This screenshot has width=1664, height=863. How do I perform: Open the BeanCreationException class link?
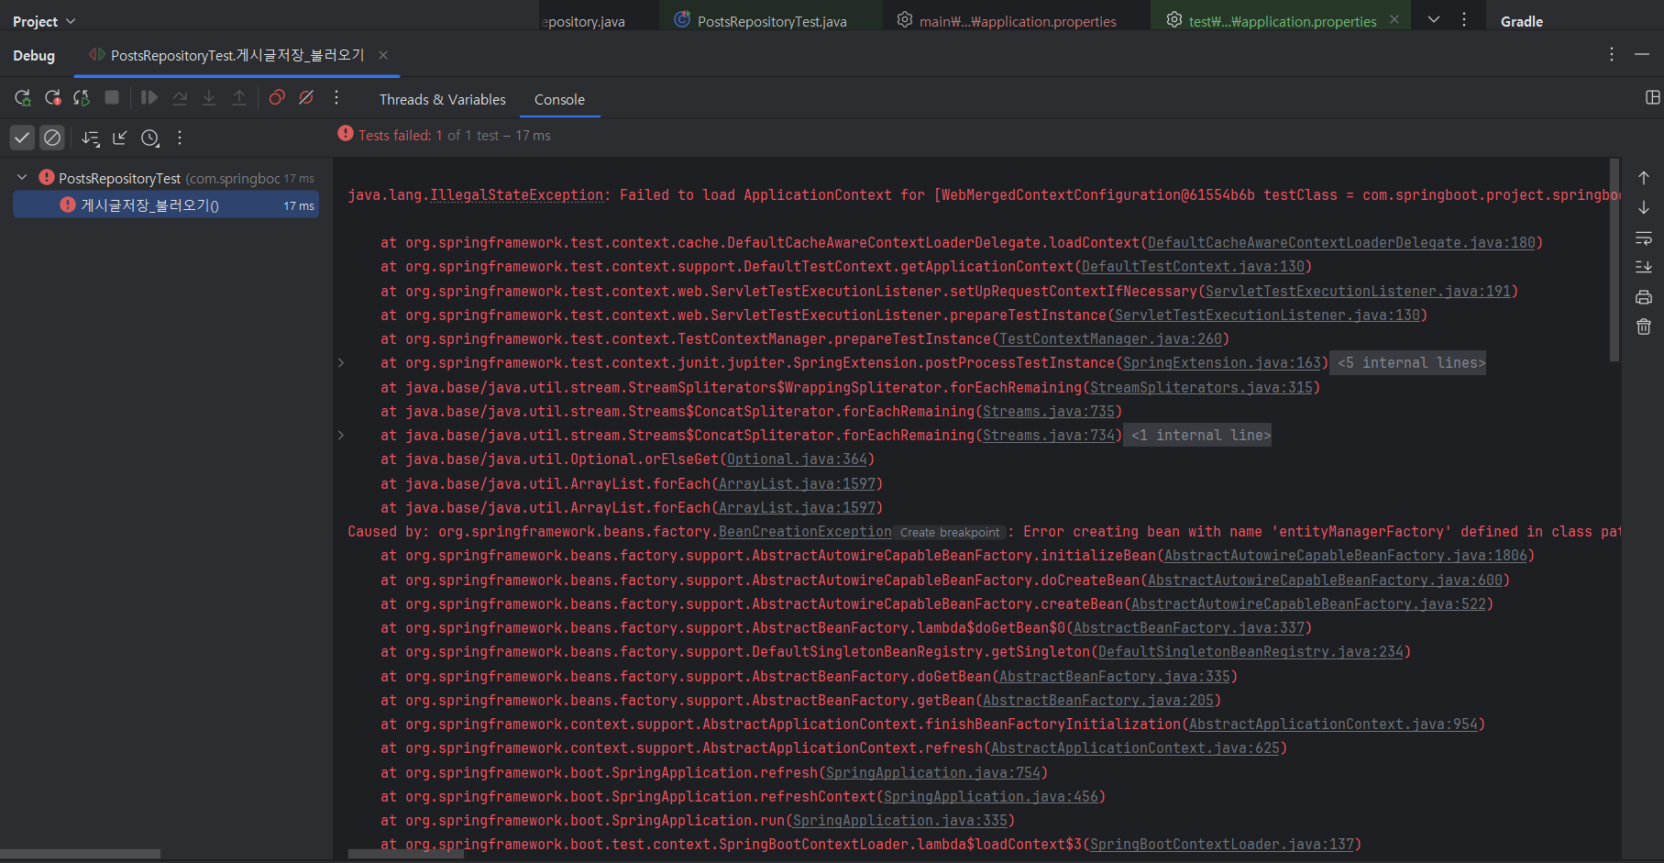pyautogui.click(x=805, y=532)
